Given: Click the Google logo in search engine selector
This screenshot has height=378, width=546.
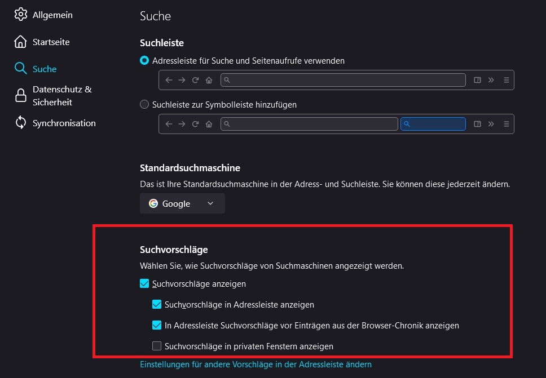Looking at the screenshot, I should pyautogui.click(x=153, y=203).
